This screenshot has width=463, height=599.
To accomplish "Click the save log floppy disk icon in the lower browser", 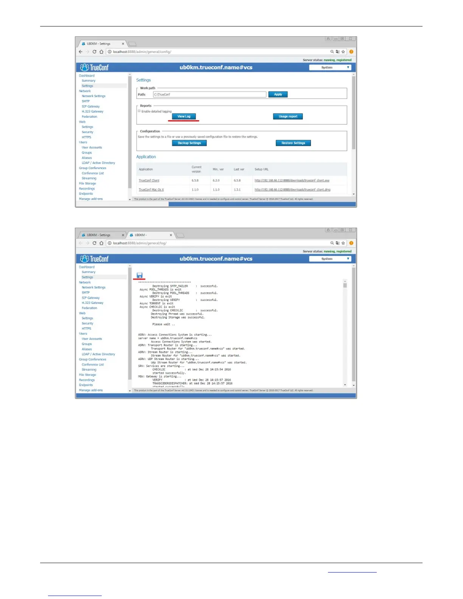I will 140,275.
